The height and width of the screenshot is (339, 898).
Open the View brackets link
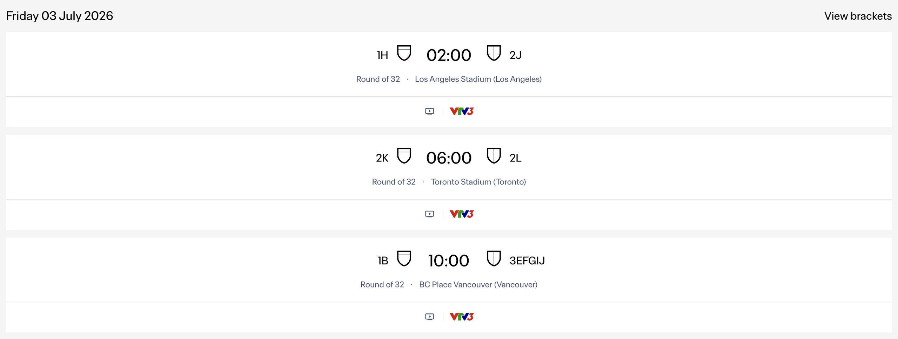click(858, 16)
